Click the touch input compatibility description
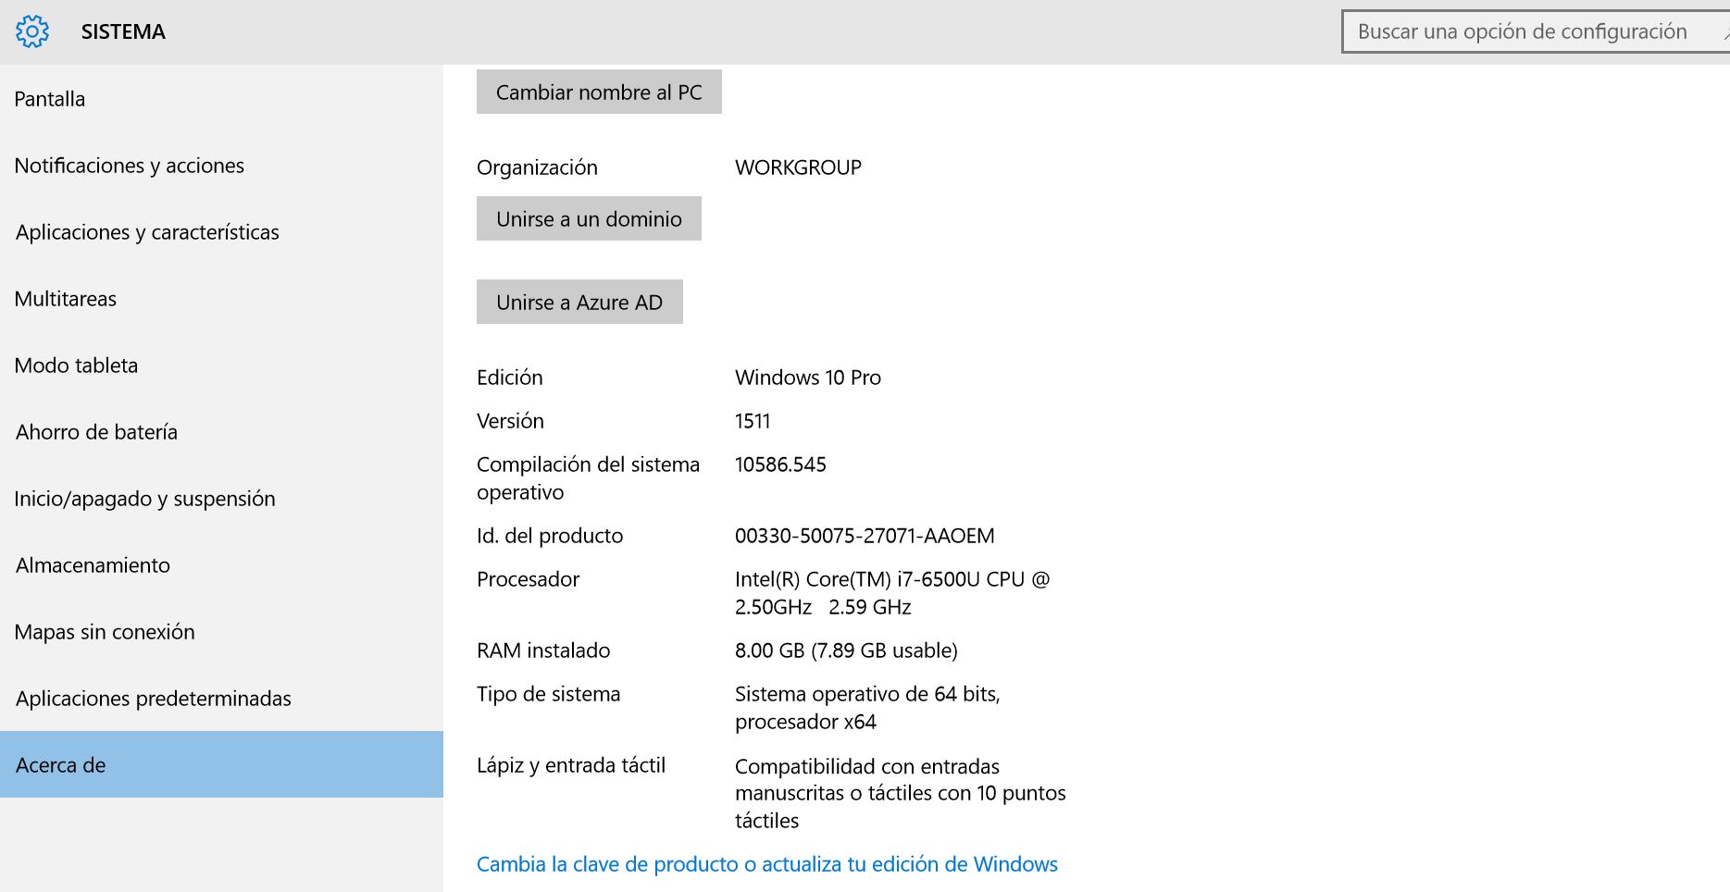 pyautogui.click(x=901, y=793)
